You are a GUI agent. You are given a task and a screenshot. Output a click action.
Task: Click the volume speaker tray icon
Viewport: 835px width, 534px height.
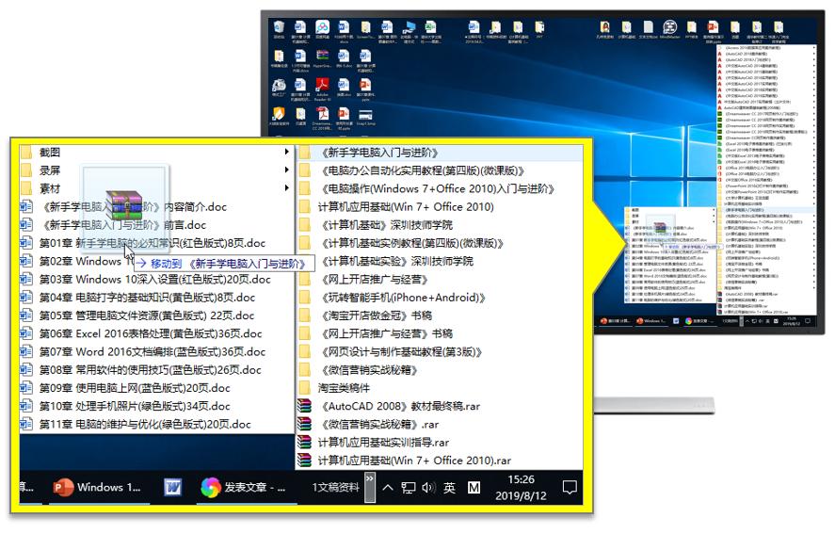(x=428, y=487)
